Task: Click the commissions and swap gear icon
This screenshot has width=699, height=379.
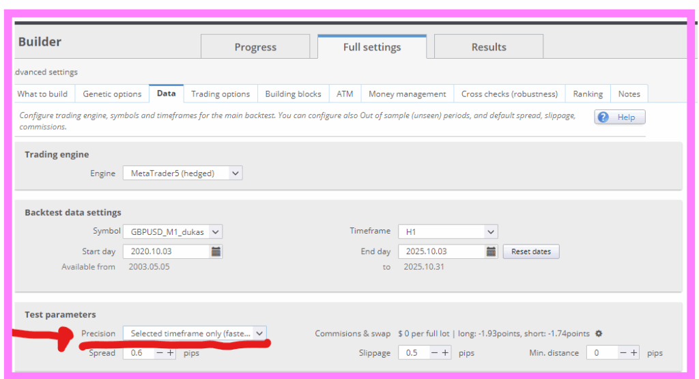Action: tap(599, 333)
